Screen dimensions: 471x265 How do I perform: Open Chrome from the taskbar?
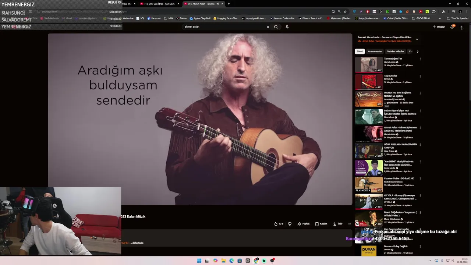tap(256, 261)
